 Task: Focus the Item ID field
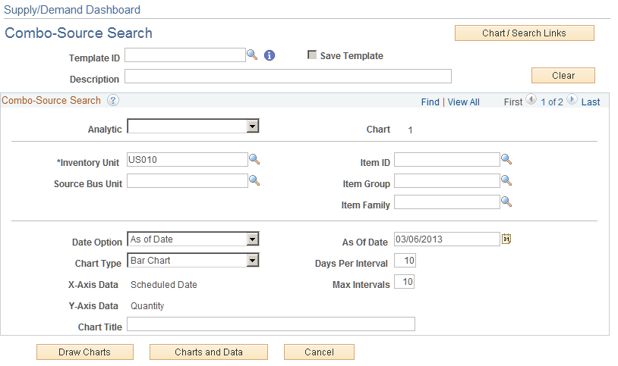click(x=447, y=159)
